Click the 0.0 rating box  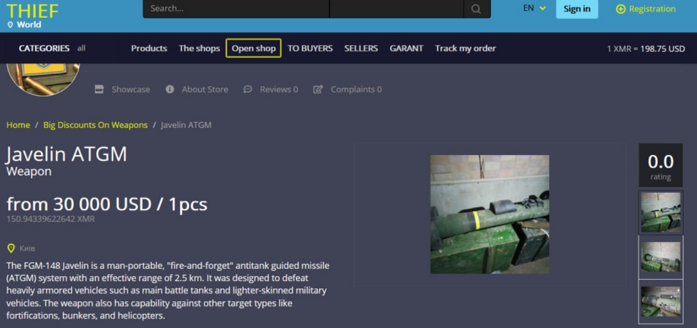coord(661,165)
